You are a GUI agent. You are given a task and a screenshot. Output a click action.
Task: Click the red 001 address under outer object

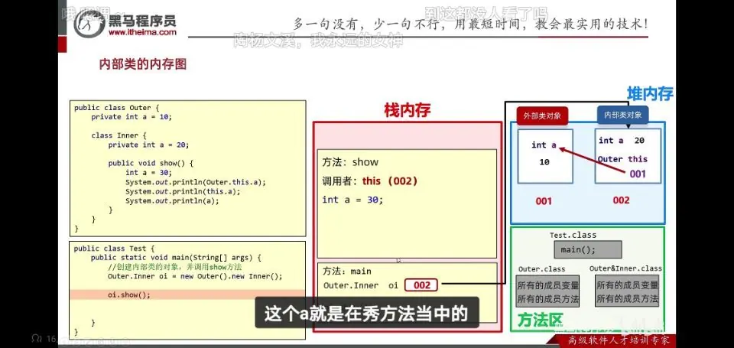(544, 201)
